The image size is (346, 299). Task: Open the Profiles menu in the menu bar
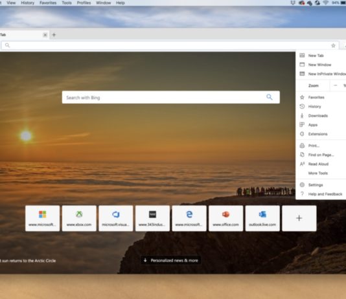point(84,3)
